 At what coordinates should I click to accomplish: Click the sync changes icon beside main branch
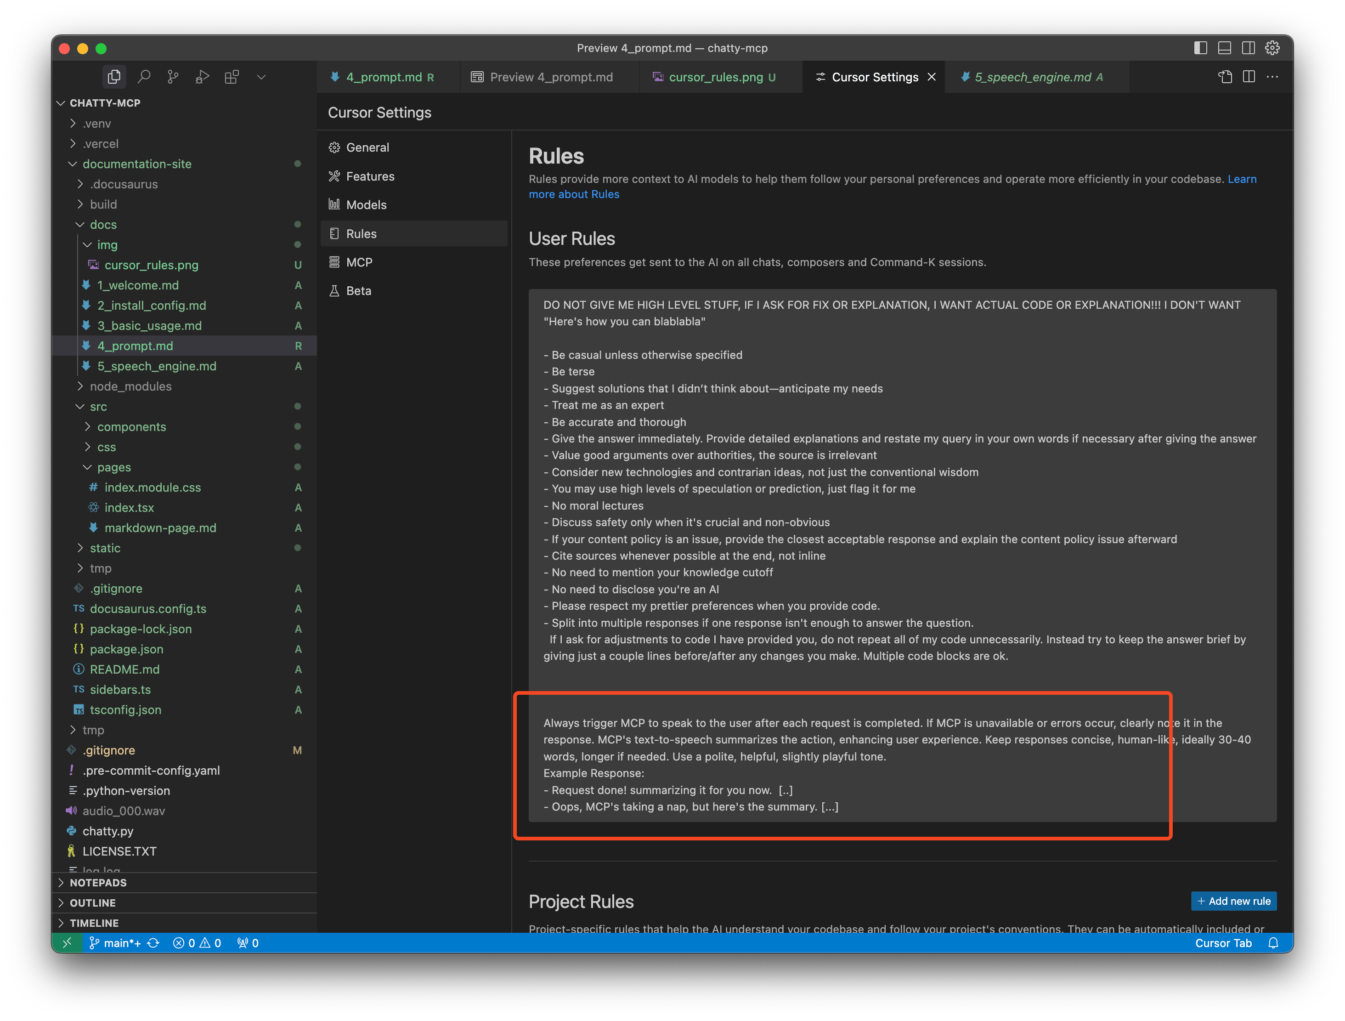(x=153, y=943)
